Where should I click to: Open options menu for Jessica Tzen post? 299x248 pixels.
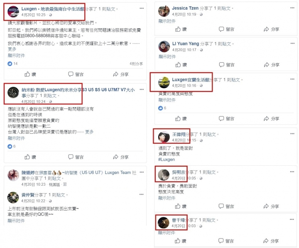[x=292, y=8]
